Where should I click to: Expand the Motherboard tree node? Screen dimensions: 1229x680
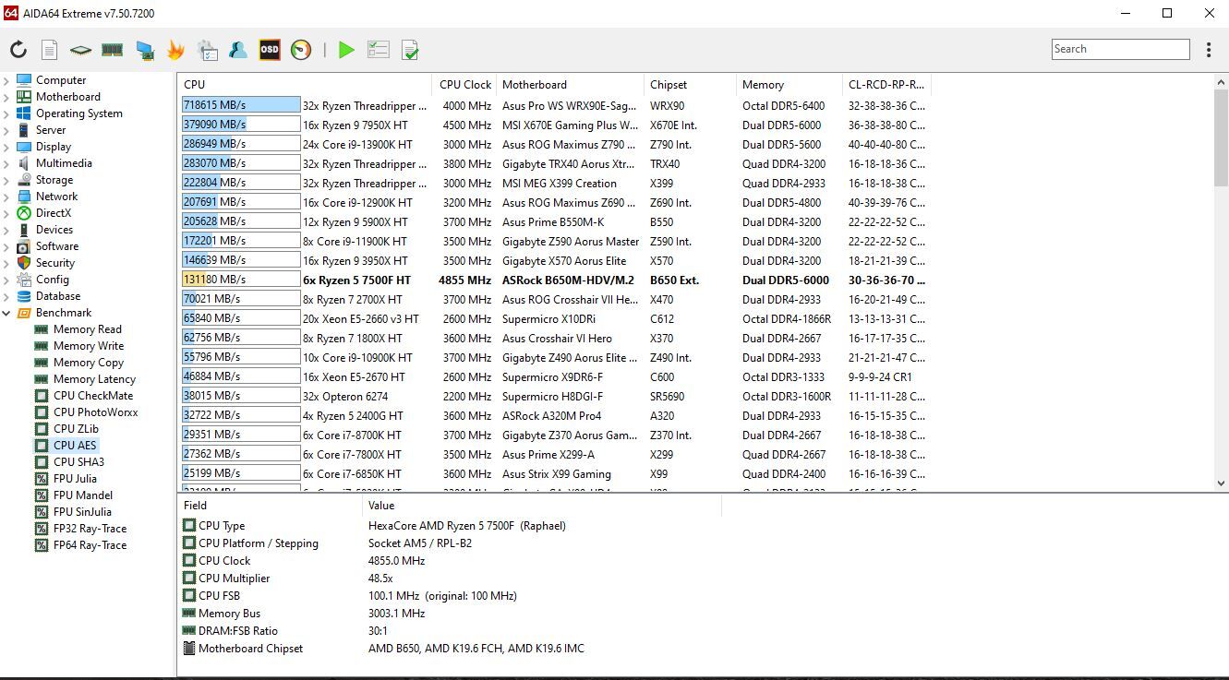(x=6, y=97)
